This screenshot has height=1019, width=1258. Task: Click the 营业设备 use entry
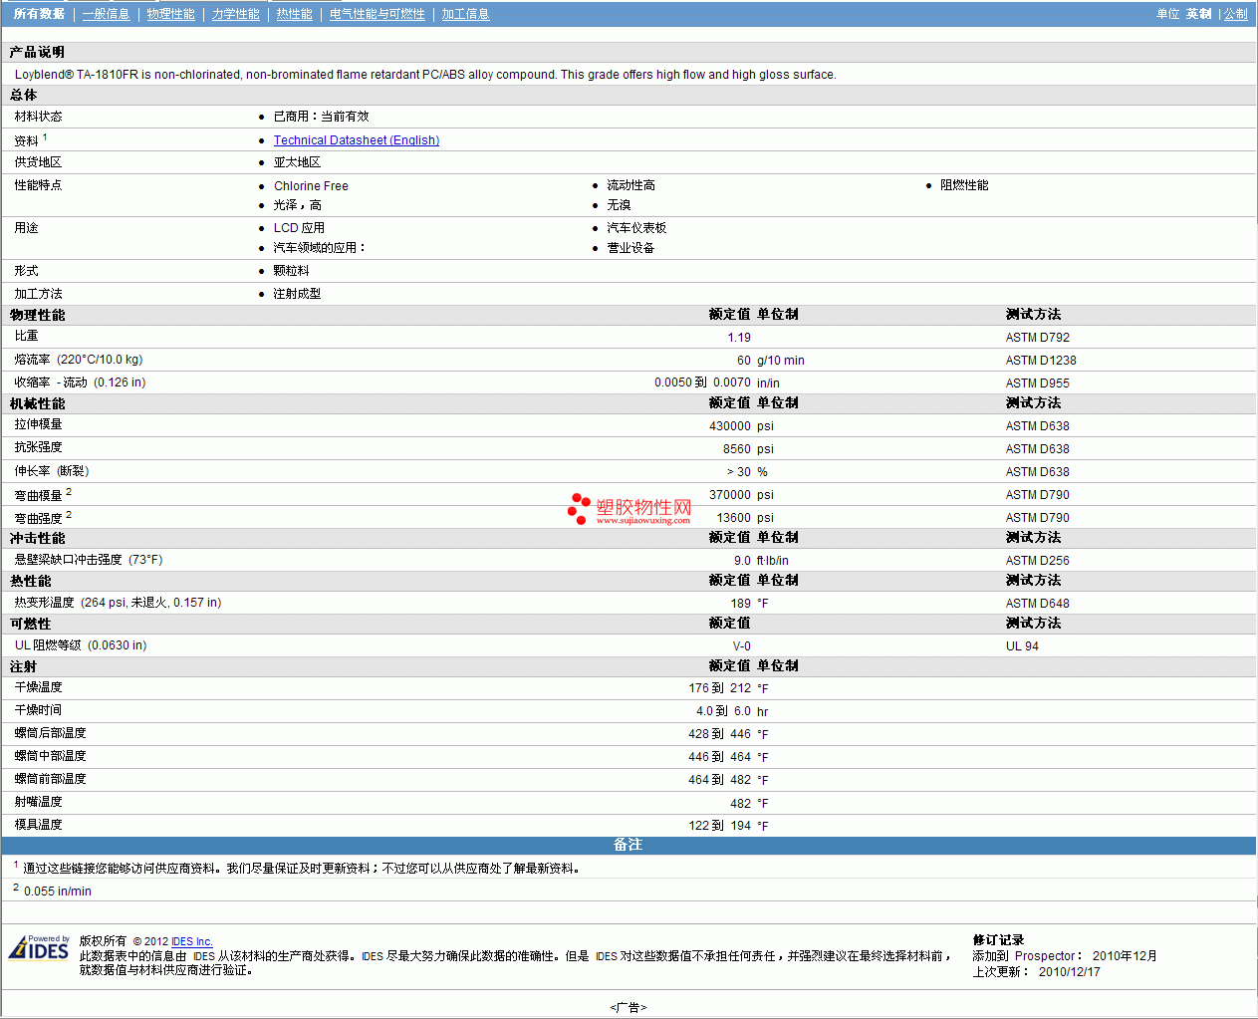coord(631,248)
